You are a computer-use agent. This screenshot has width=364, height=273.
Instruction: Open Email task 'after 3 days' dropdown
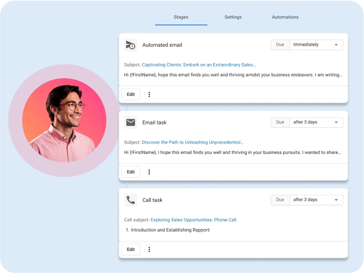[x=316, y=122]
